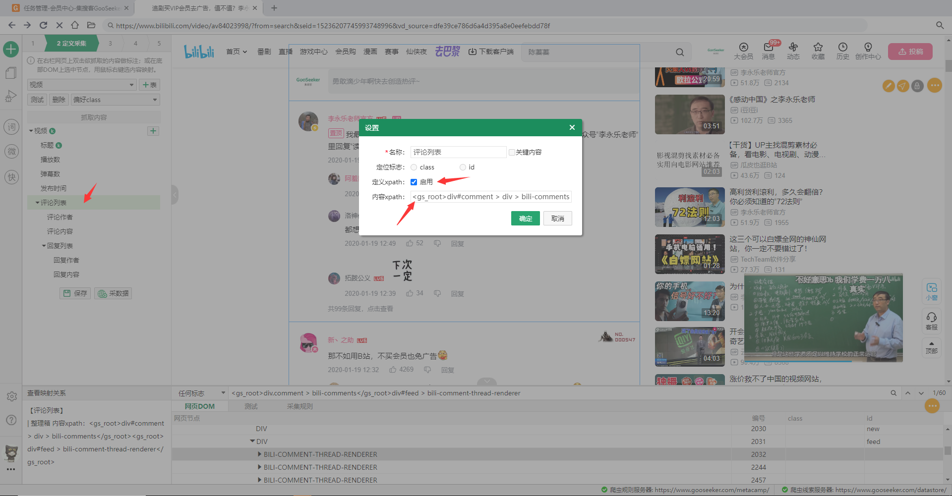Click the thumbs-up icon showing 52 likes

(x=410, y=243)
